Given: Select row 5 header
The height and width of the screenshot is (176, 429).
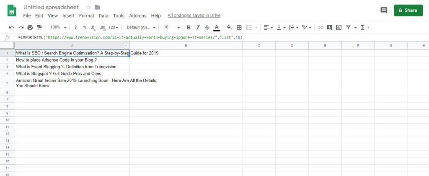Looking at the screenshot, I should [x=8, y=83].
